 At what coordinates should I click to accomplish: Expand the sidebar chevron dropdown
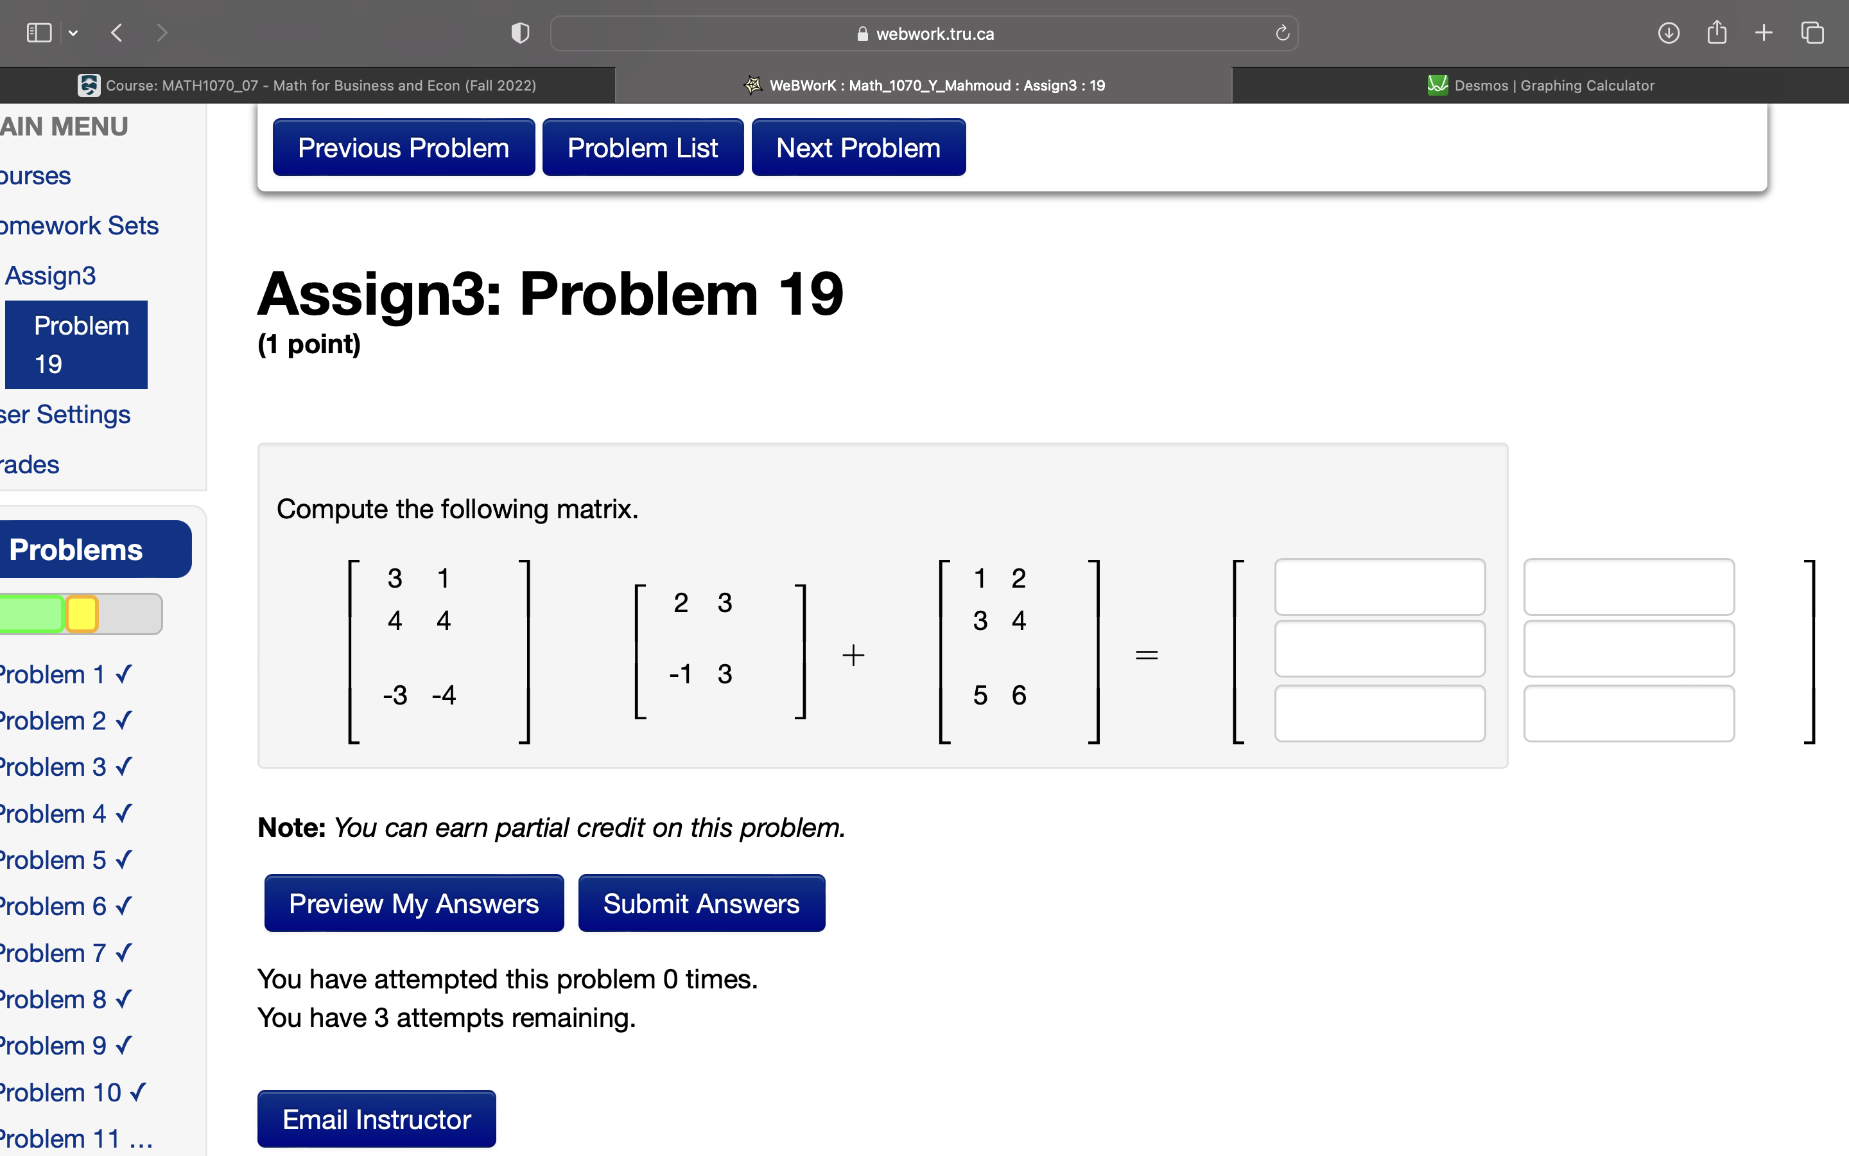(74, 32)
